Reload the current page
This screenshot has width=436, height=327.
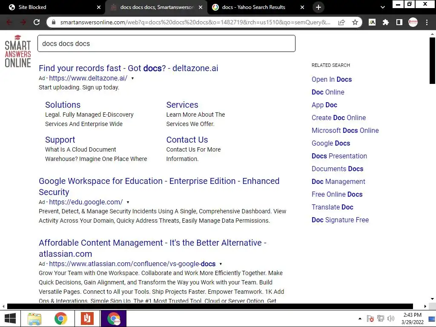[x=37, y=22]
